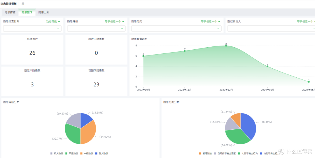Screen dimensions: 315x158
Task: Toggle 场所的不安全因素 legend swatch
Action: click(215, 154)
